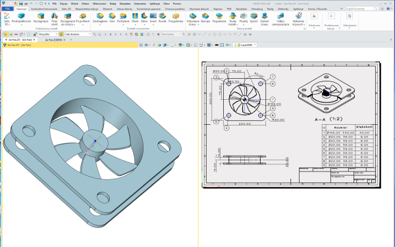Image resolution: width=395 pixels, height=247 pixels.
Task: Select the Otwór hole tool
Action: coord(135,18)
